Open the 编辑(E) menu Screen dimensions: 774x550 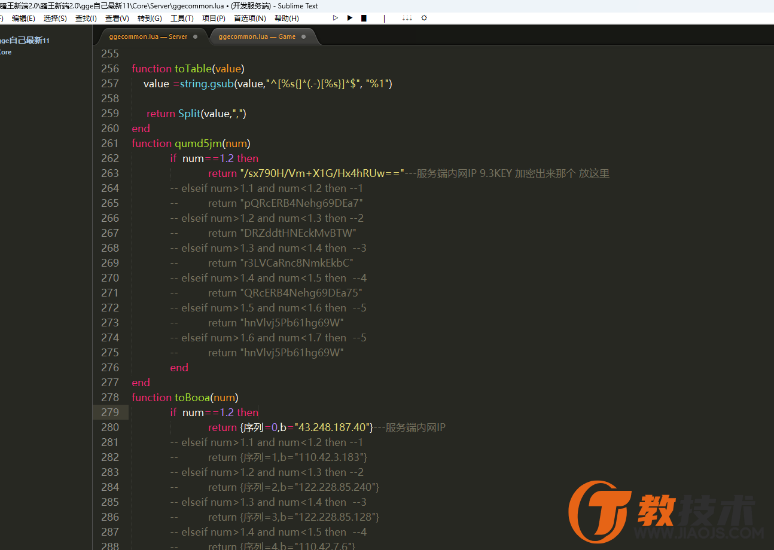point(23,18)
